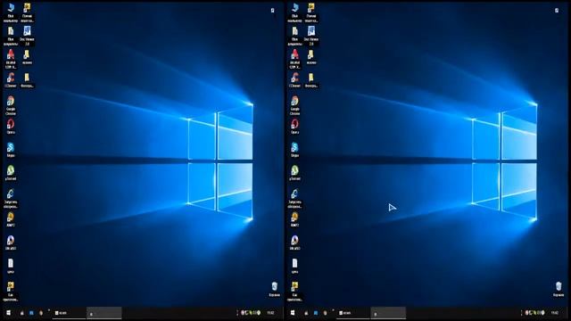
Task: Select white text document icon, right desktop
Action: pyautogui.click(x=294, y=266)
